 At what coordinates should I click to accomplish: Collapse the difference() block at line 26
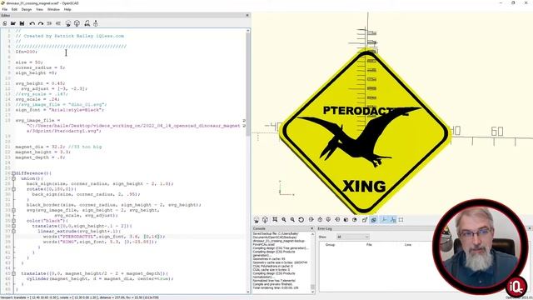coord(13,173)
